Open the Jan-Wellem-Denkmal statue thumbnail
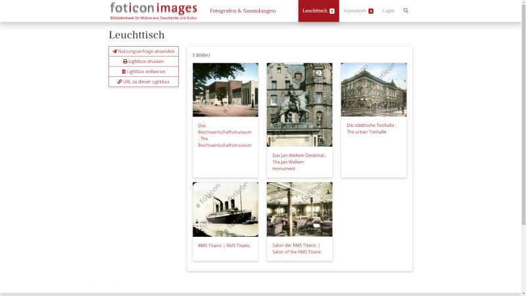This screenshot has height=296, width=526. tap(300, 105)
